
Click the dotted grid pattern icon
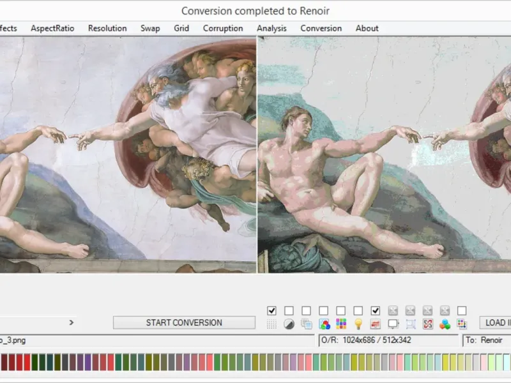[x=271, y=324]
